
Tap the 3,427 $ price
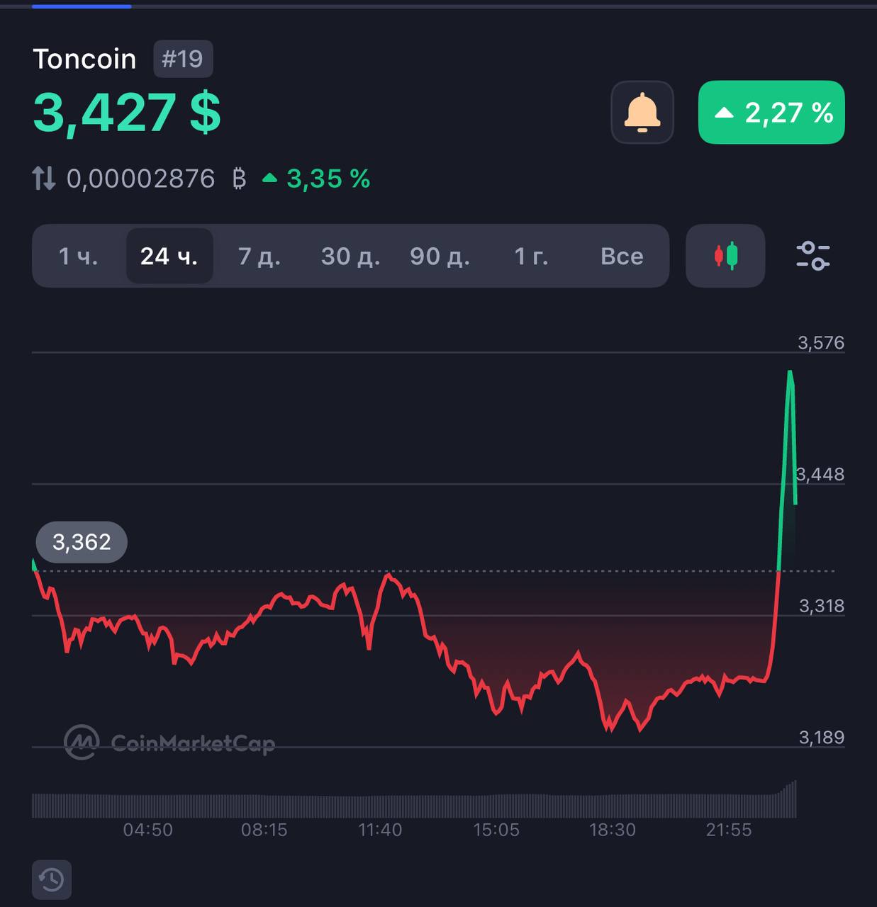[127, 112]
